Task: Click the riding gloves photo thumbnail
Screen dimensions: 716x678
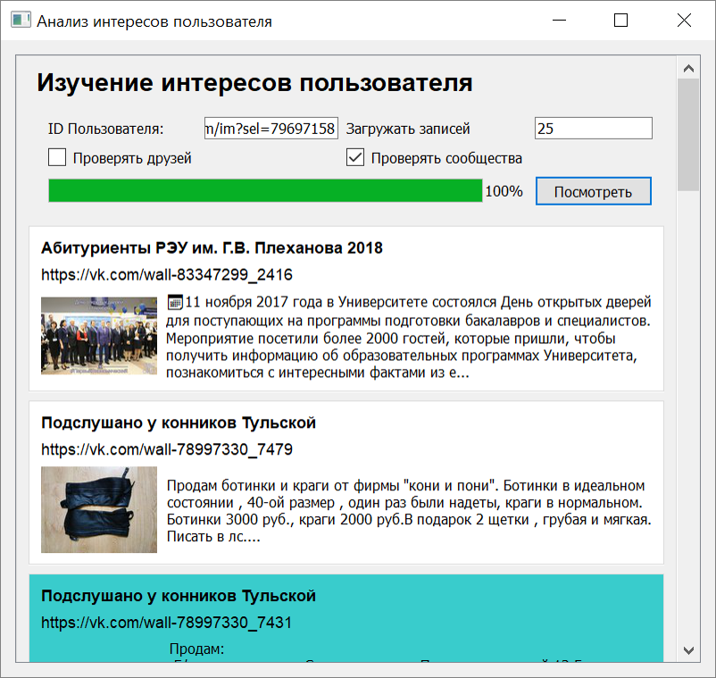Action: click(98, 509)
